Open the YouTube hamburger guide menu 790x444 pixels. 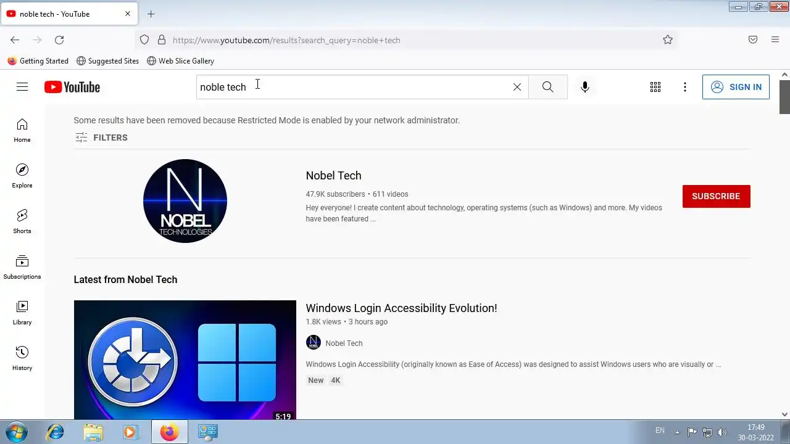[x=22, y=87]
